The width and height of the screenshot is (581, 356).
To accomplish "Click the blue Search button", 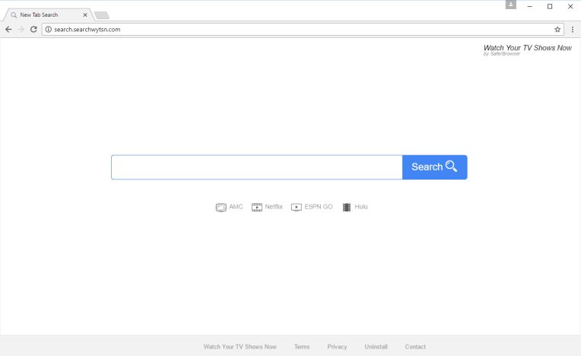I will click(x=435, y=167).
